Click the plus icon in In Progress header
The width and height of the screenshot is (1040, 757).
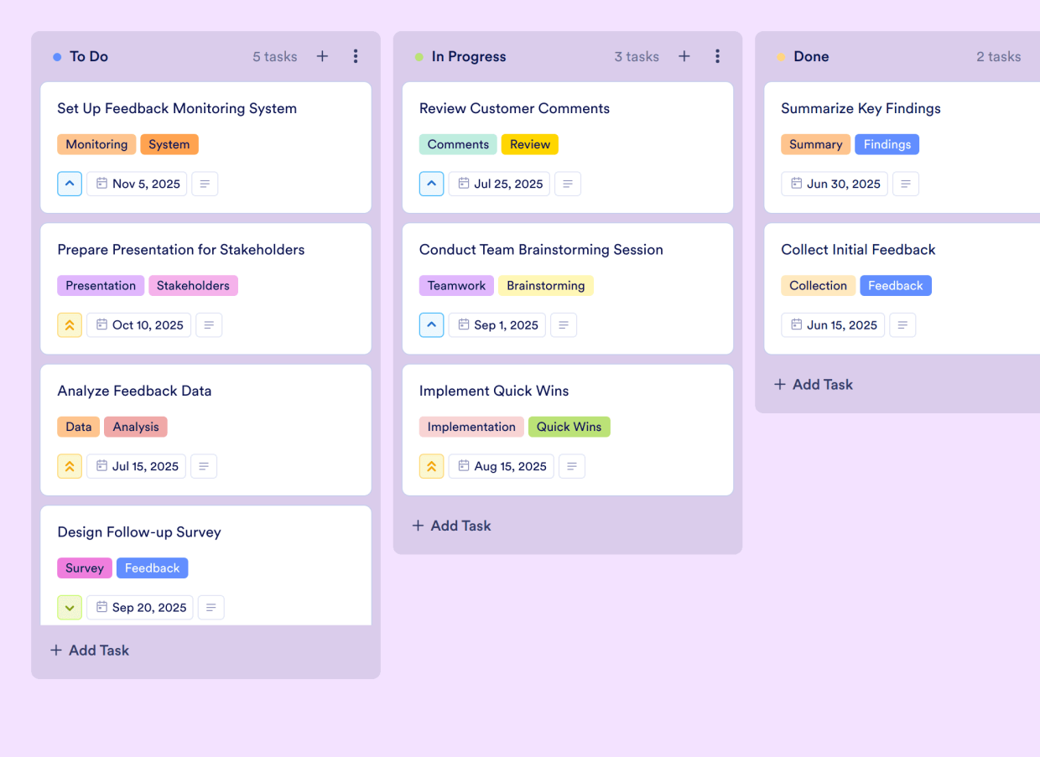[684, 56]
